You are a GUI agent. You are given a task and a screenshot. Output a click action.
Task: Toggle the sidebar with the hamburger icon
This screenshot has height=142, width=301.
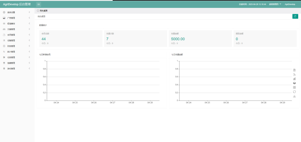(39, 4)
